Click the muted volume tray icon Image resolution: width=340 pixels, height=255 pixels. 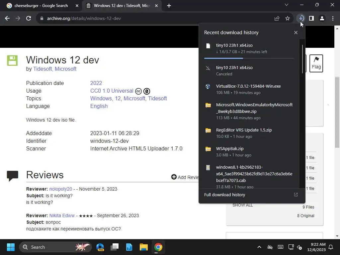click(x=299, y=247)
